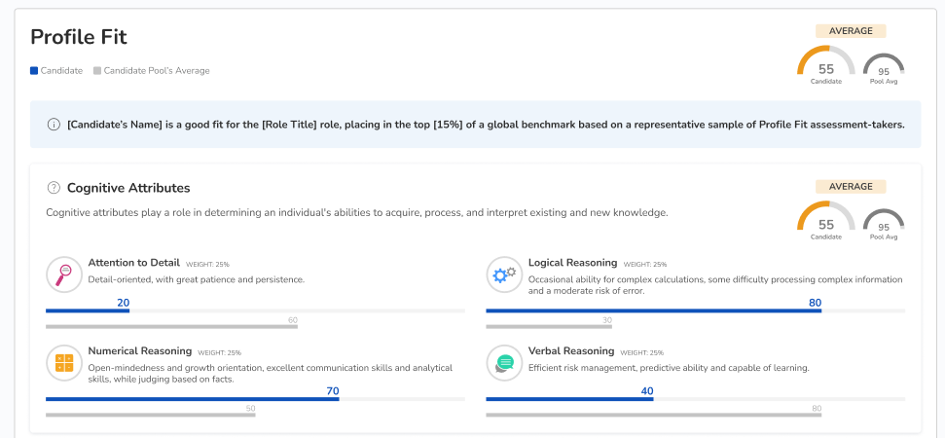Click the Logical Reasoning gears icon
This screenshot has height=438, width=945.
click(x=504, y=275)
